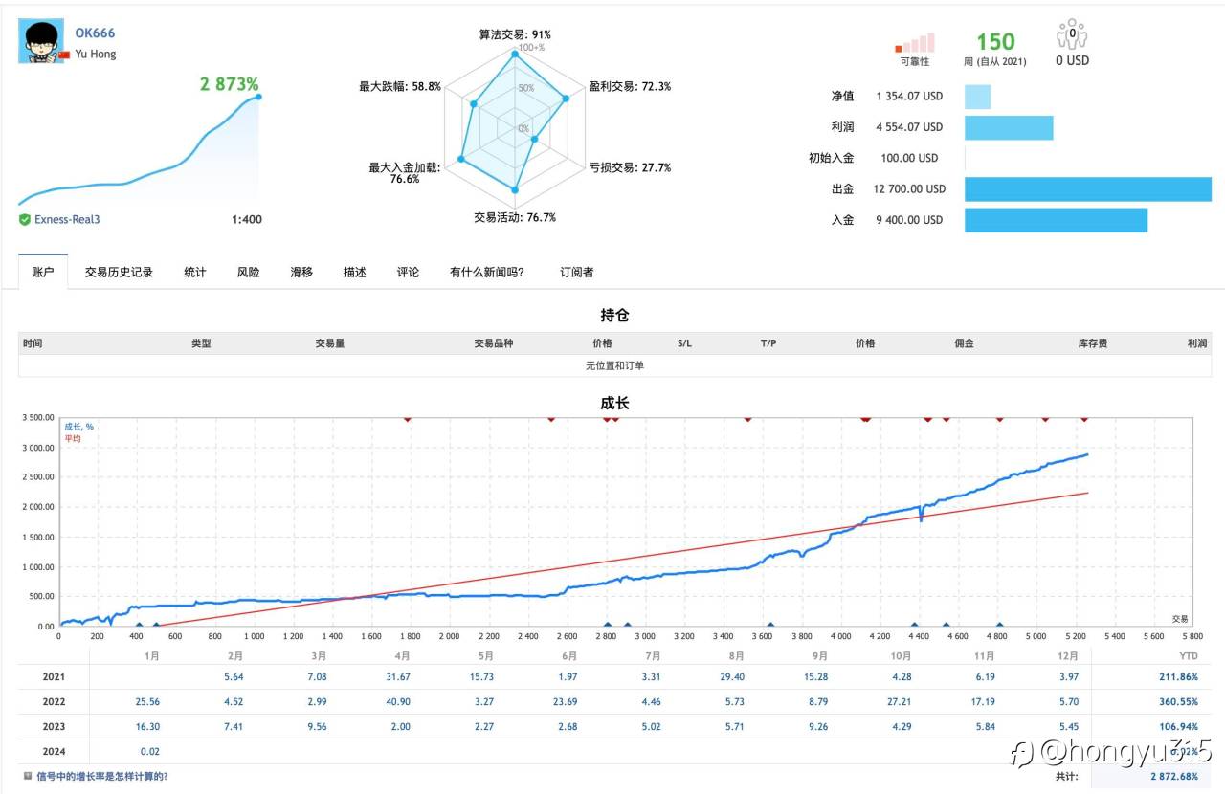This screenshot has height=794, width=1225.
Task: Click the red marker above 1 800 trades
Action: pyautogui.click(x=409, y=419)
